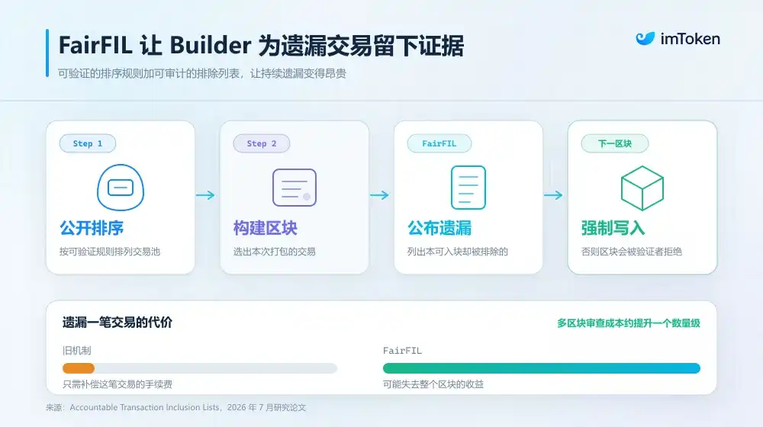Click the 公布遗漏 document list icon

click(468, 188)
